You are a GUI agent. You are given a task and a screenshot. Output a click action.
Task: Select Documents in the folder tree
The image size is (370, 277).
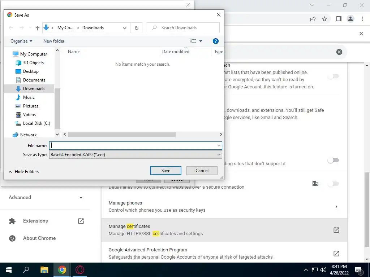click(x=34, y=80)
